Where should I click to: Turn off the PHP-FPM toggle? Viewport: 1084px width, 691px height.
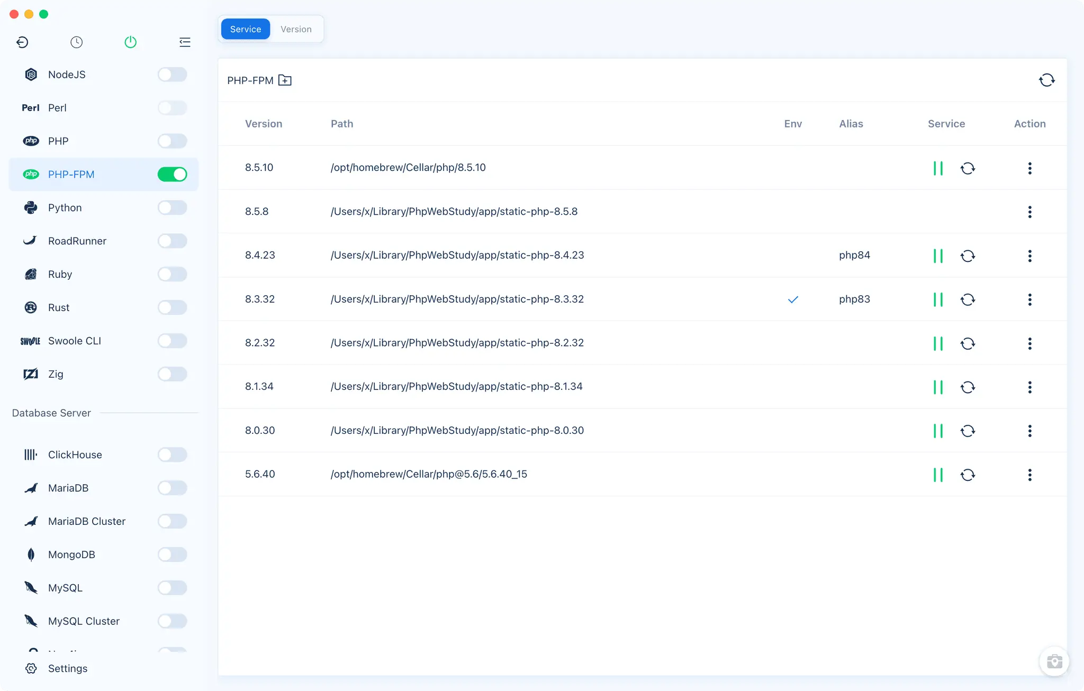172,174
